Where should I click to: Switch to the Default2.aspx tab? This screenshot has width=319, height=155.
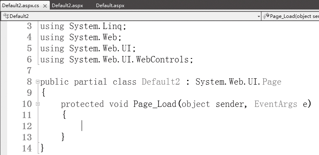[x=67, y=6]
